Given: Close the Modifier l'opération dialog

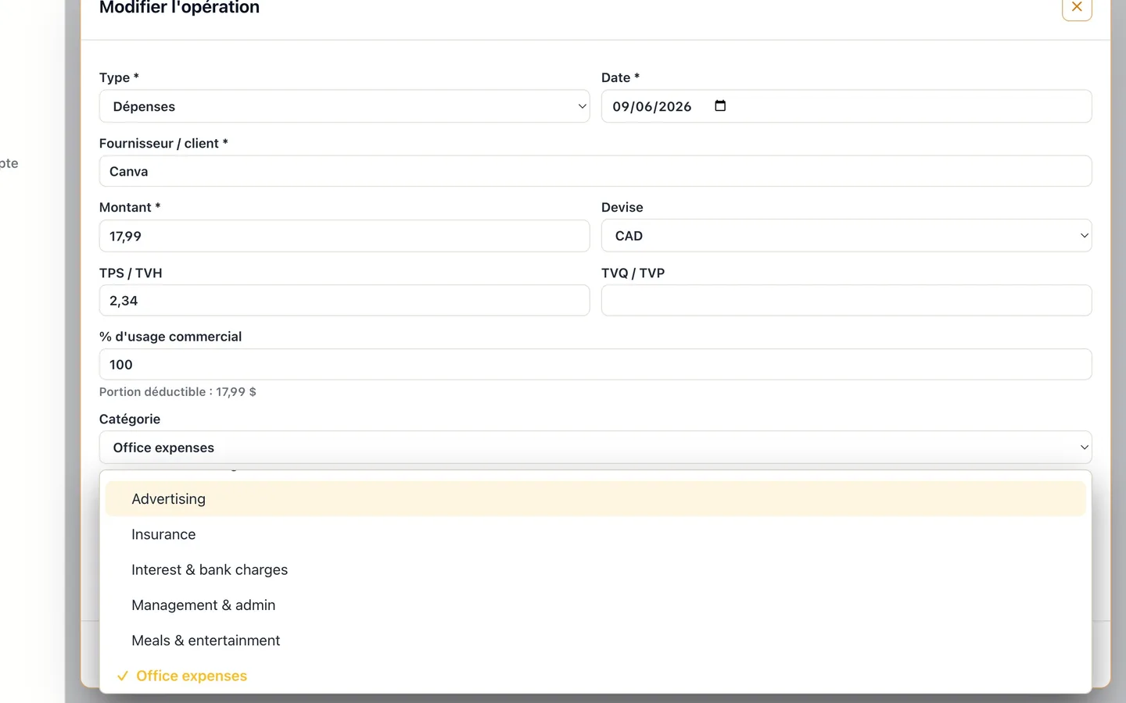Looking at the screenshot, I should [1077, 7].
